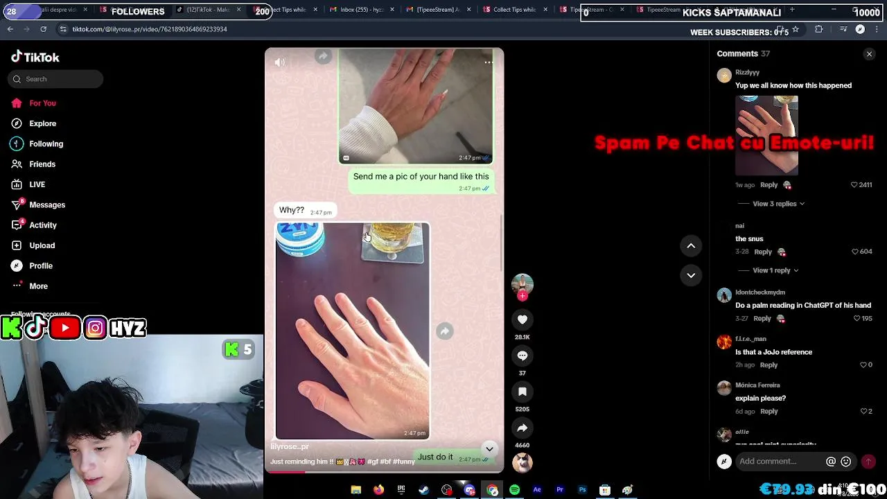Open the lilyrose..pr creator name link
Image resolution: width=887 pixels, height=499 pixels.
pyautogui.click(x=290, y=447)
